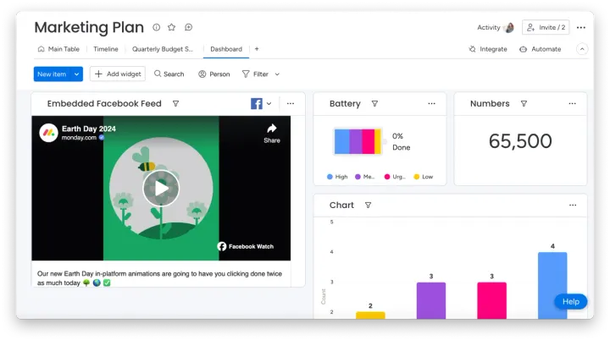Filter the Battery widget
The image size is (610, 340).
[374, 104]
